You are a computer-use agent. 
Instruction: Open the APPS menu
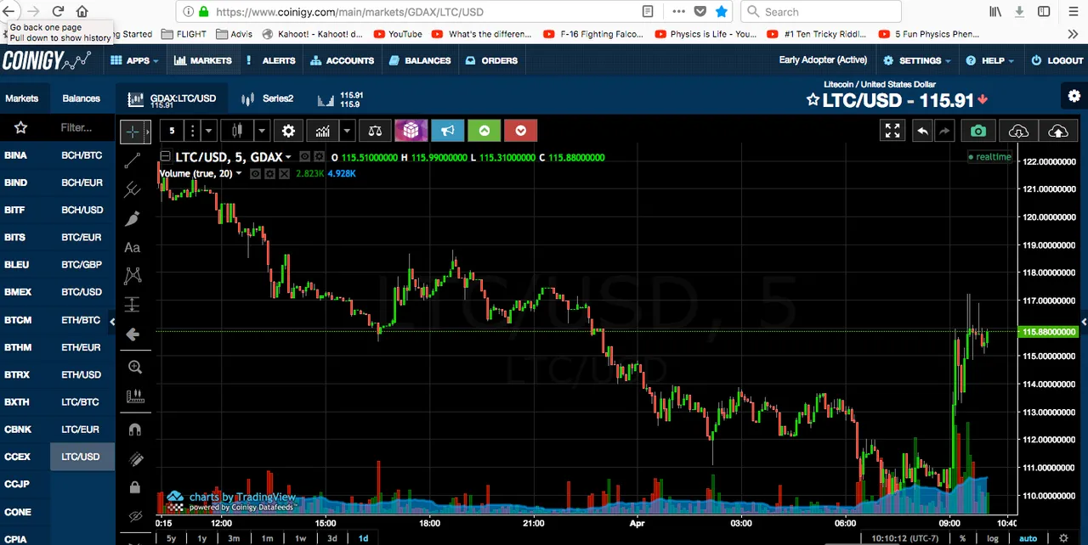click(135, 60)
